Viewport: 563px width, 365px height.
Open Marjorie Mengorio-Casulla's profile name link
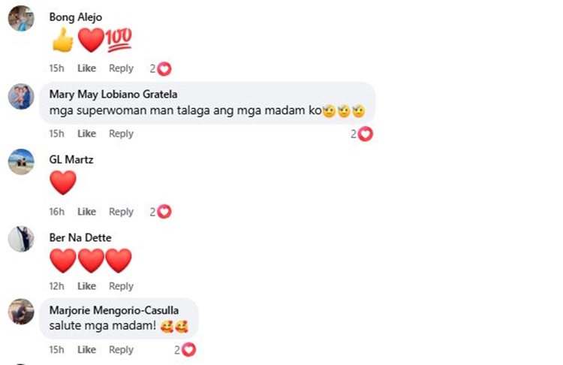114,310
